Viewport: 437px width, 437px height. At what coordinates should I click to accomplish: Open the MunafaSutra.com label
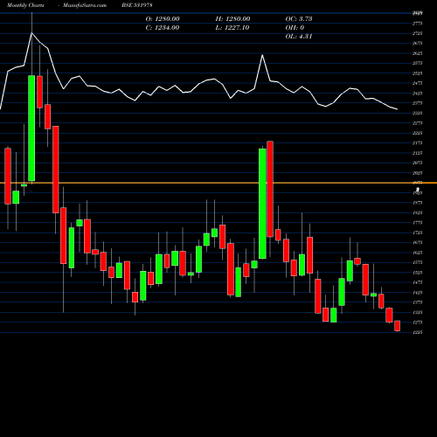tap(85, 5)
